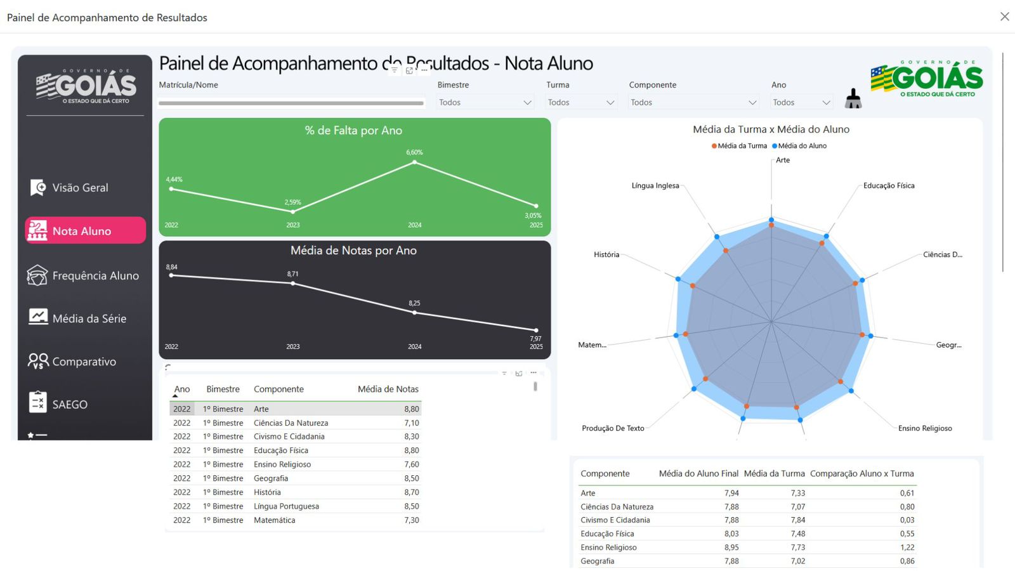1015x571 pixels.
Task: Click the SAEGO clipboard icon
Action: [38, 403]
